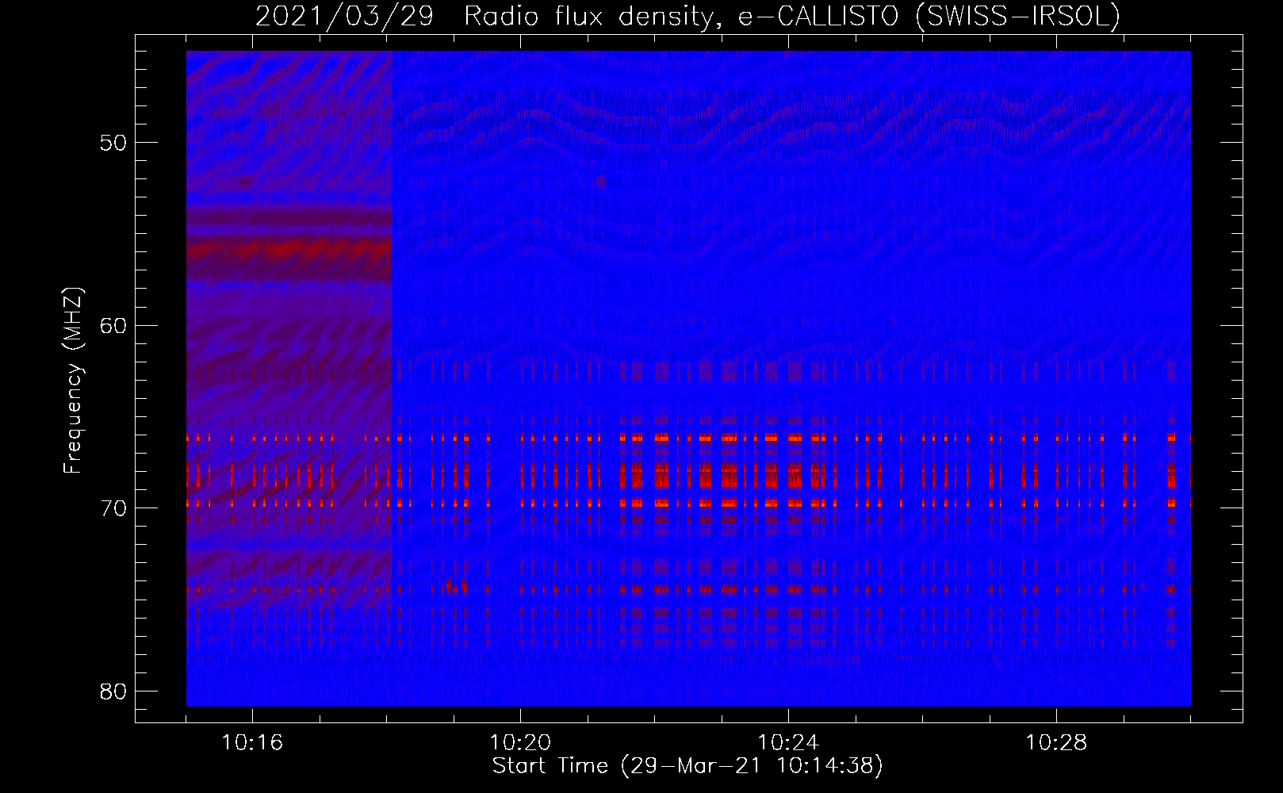Click the 10:28 time tick label
Image resolution: width=1283 pixels, height=793 pixels.
tap(1057, 743)
